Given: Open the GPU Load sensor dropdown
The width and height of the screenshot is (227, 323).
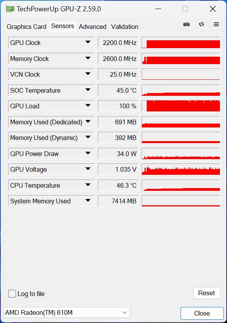Looking at the screenshot, I should pos(88,106).
